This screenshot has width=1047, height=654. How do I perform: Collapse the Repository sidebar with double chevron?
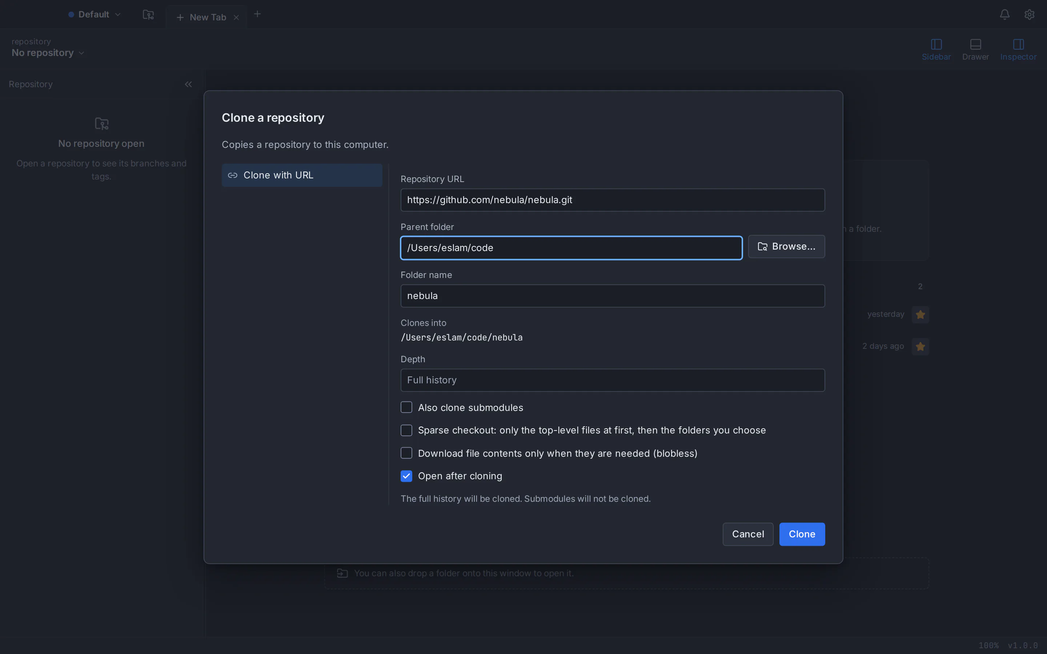click(188, 84)
